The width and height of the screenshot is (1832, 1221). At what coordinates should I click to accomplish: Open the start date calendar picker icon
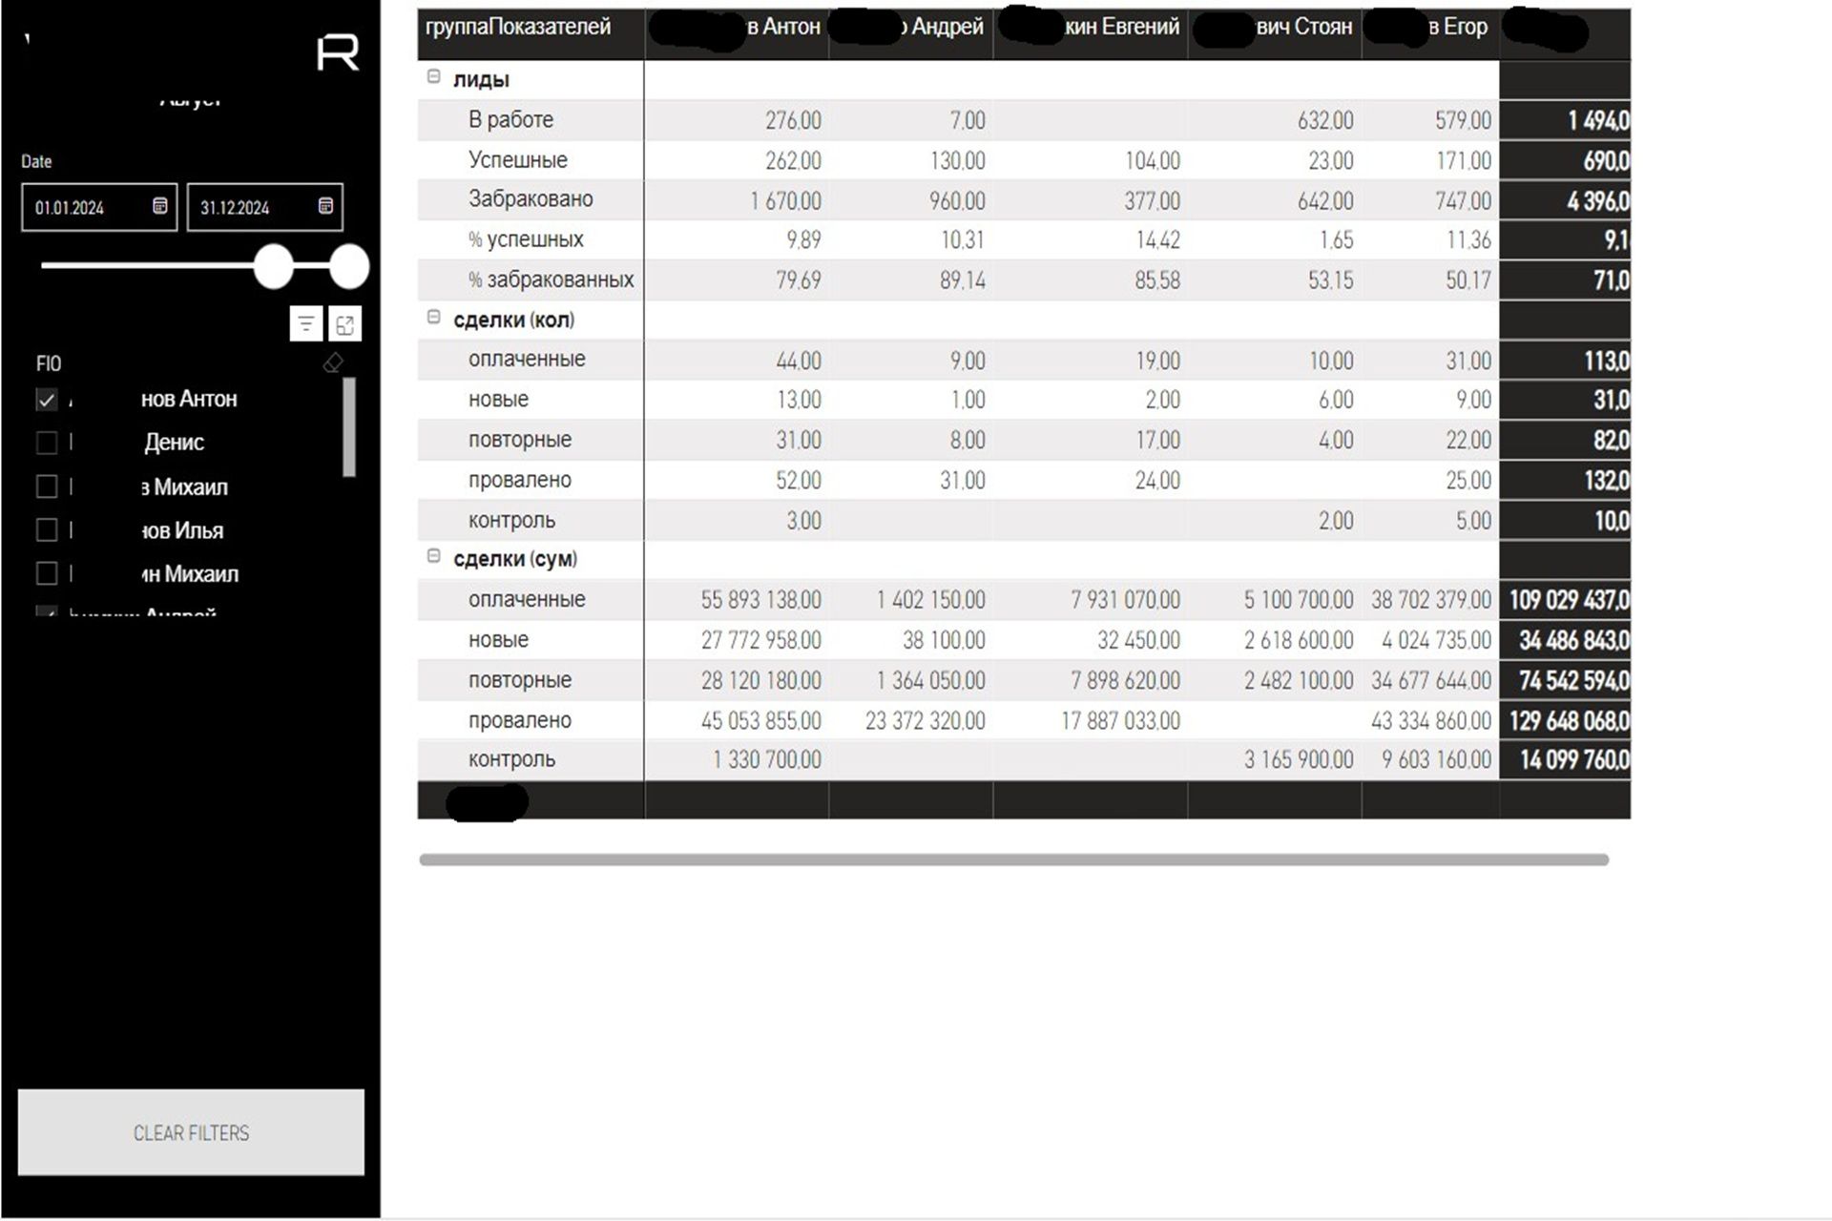click(160, 206)
